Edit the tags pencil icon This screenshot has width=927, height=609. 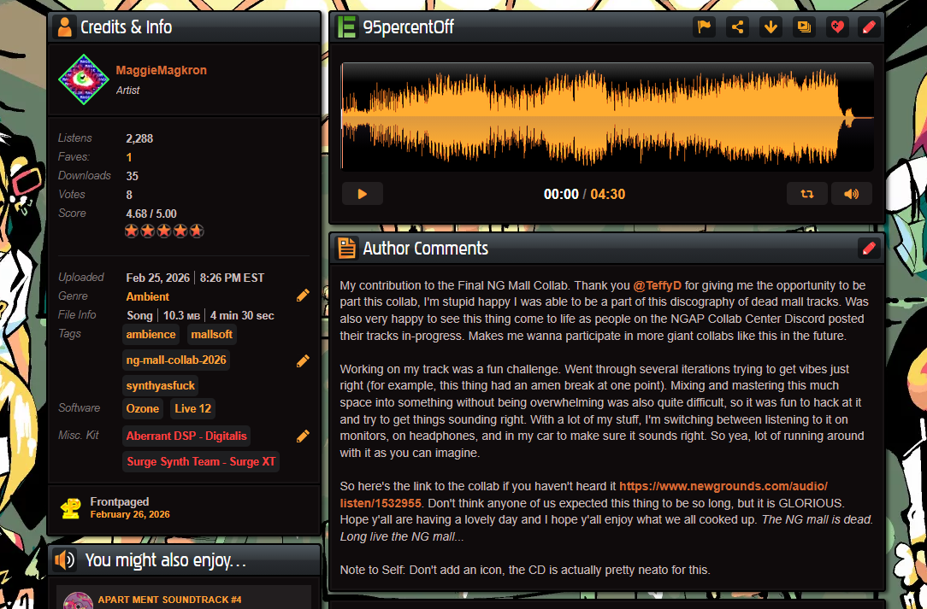coord(303,360)
